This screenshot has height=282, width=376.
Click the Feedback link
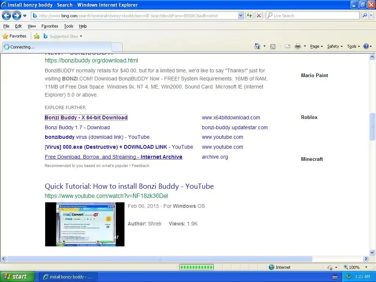[x=141, y=166]
